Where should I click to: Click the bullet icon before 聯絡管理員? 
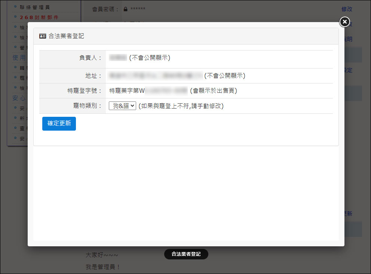(x=15, y=7)
